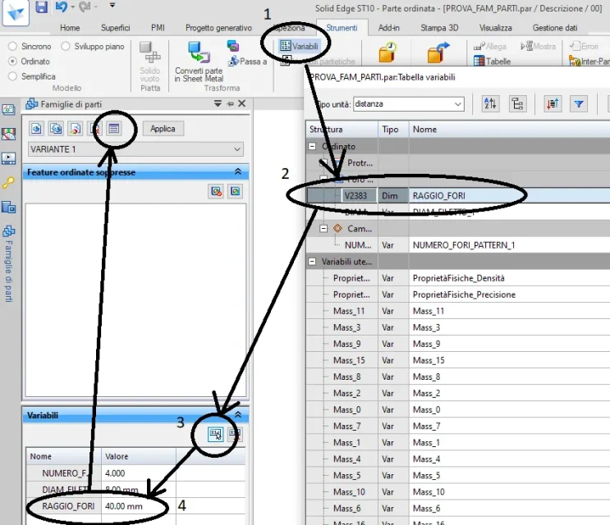Switch to the Superfici ribbon tab
Image resolution: width=610 pixels, height=525 pixels.
115,28
